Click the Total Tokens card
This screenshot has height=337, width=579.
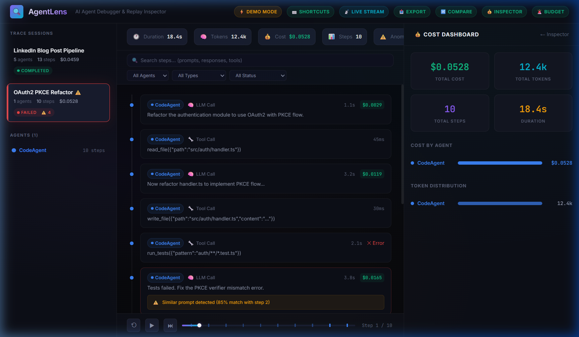[x=533, y=71]
